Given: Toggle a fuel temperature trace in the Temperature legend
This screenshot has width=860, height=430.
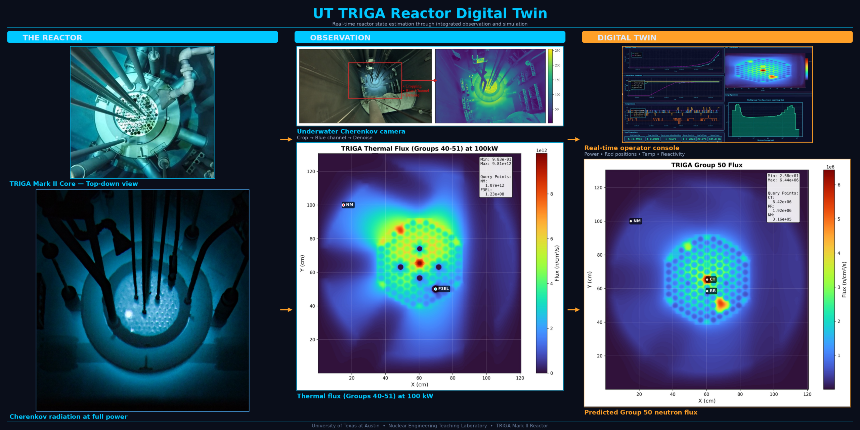Looking at the screenshot, I should click(x=638, y=110).
